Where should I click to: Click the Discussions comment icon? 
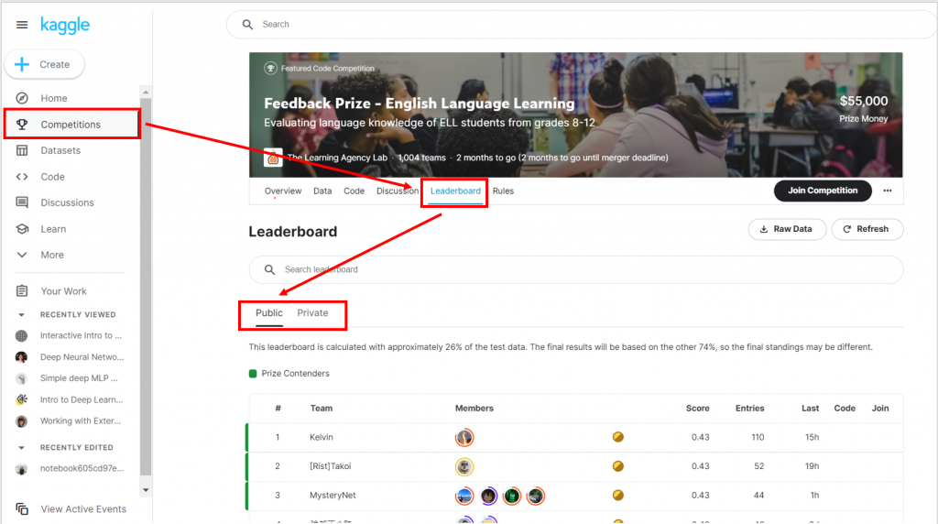(x=22, y=202)
